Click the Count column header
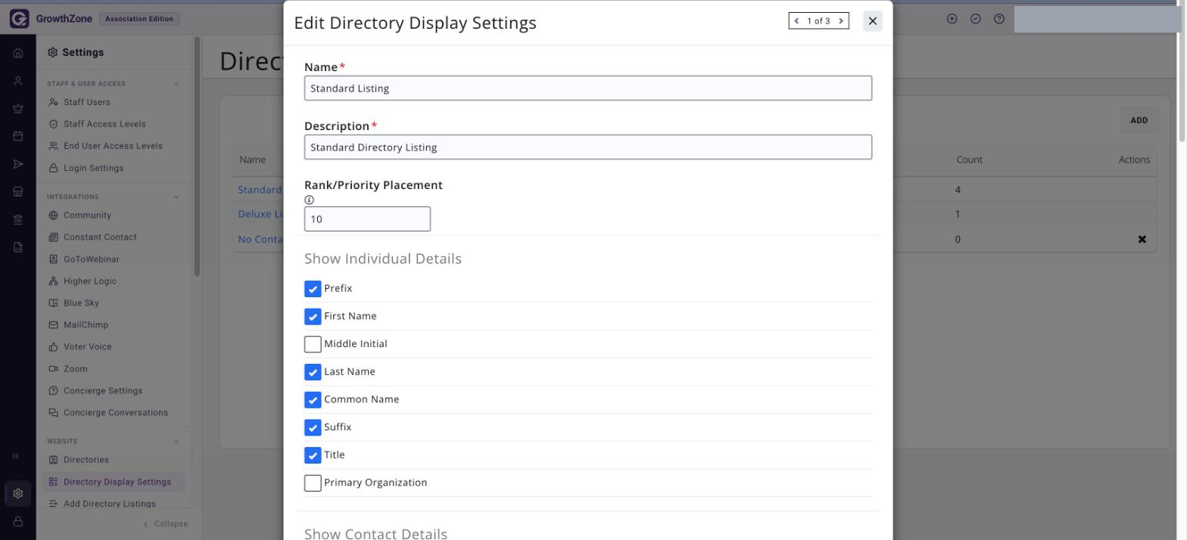 (969, 160)
